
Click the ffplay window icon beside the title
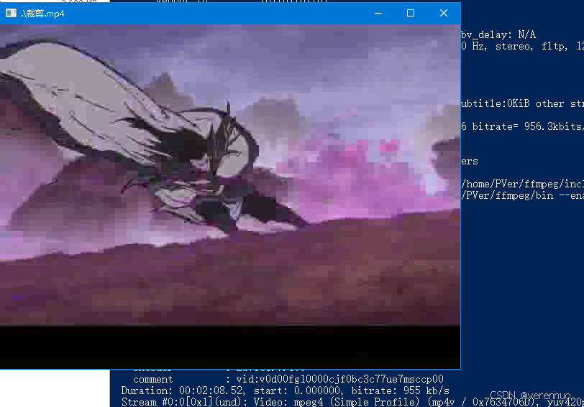coord(11,14)
